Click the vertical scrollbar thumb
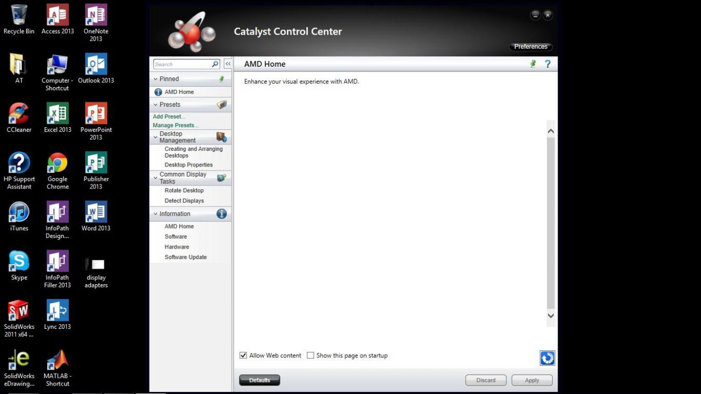 coord(551,223)
